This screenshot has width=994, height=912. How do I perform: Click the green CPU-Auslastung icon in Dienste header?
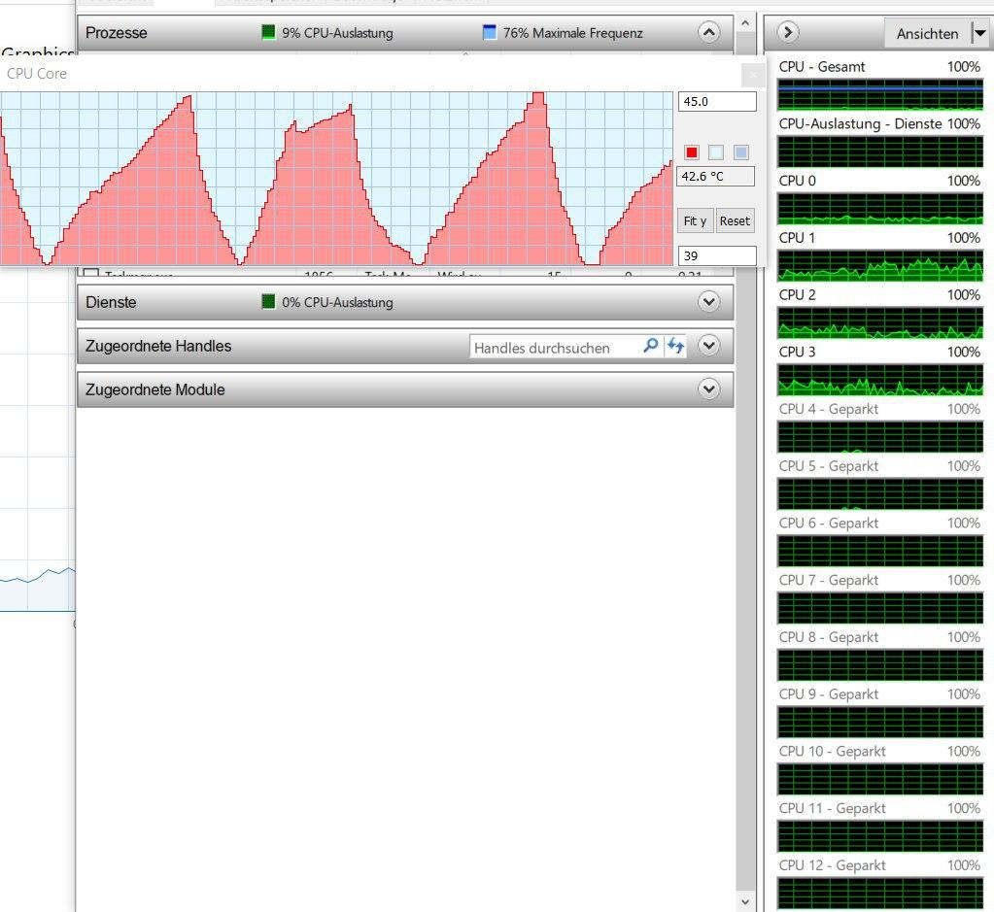268,302
